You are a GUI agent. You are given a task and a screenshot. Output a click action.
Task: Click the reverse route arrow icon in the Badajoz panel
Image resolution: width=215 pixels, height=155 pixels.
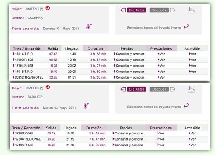(186, 105)
